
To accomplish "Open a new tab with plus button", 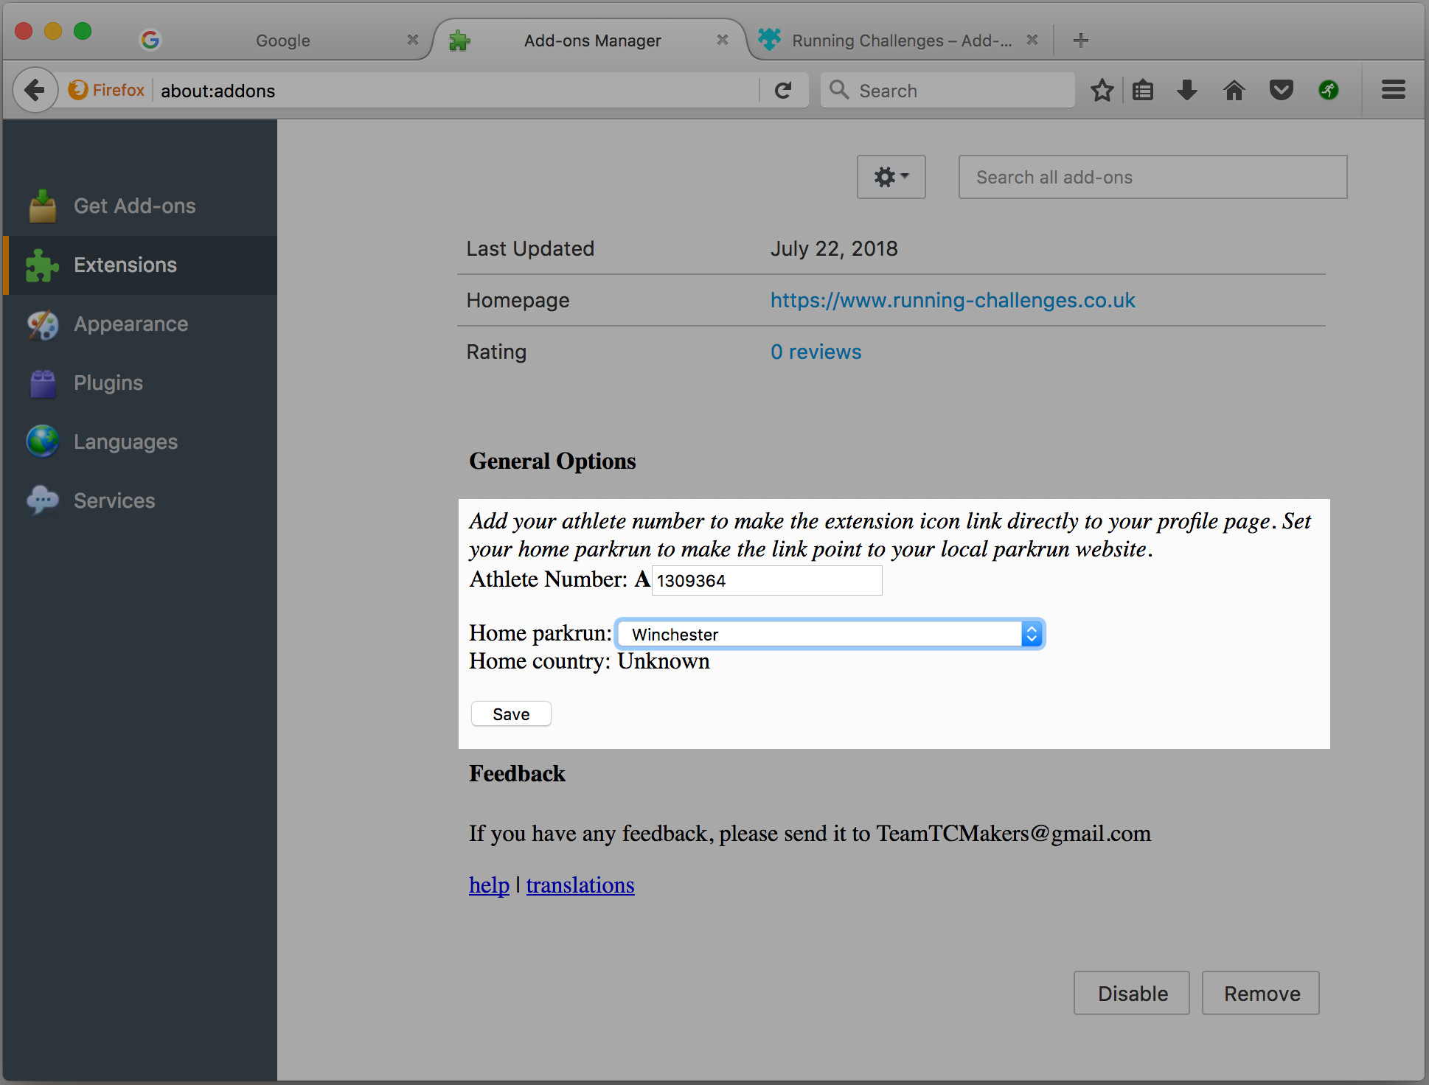I will [x=1081, y=41].
